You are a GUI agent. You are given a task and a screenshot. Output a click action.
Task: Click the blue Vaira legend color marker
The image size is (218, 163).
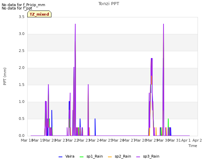[61, 157]
